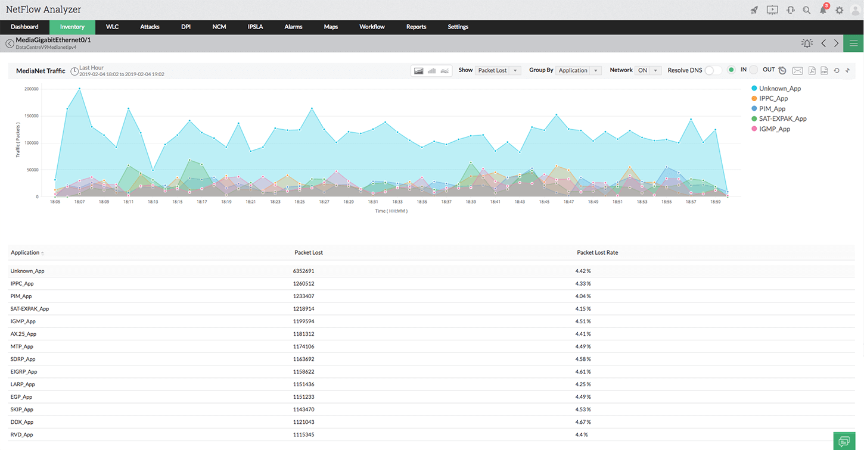Screen dimensions: 864x450
Task: Open the Show Packet Lost dropdown
Action: click(498, 70)
